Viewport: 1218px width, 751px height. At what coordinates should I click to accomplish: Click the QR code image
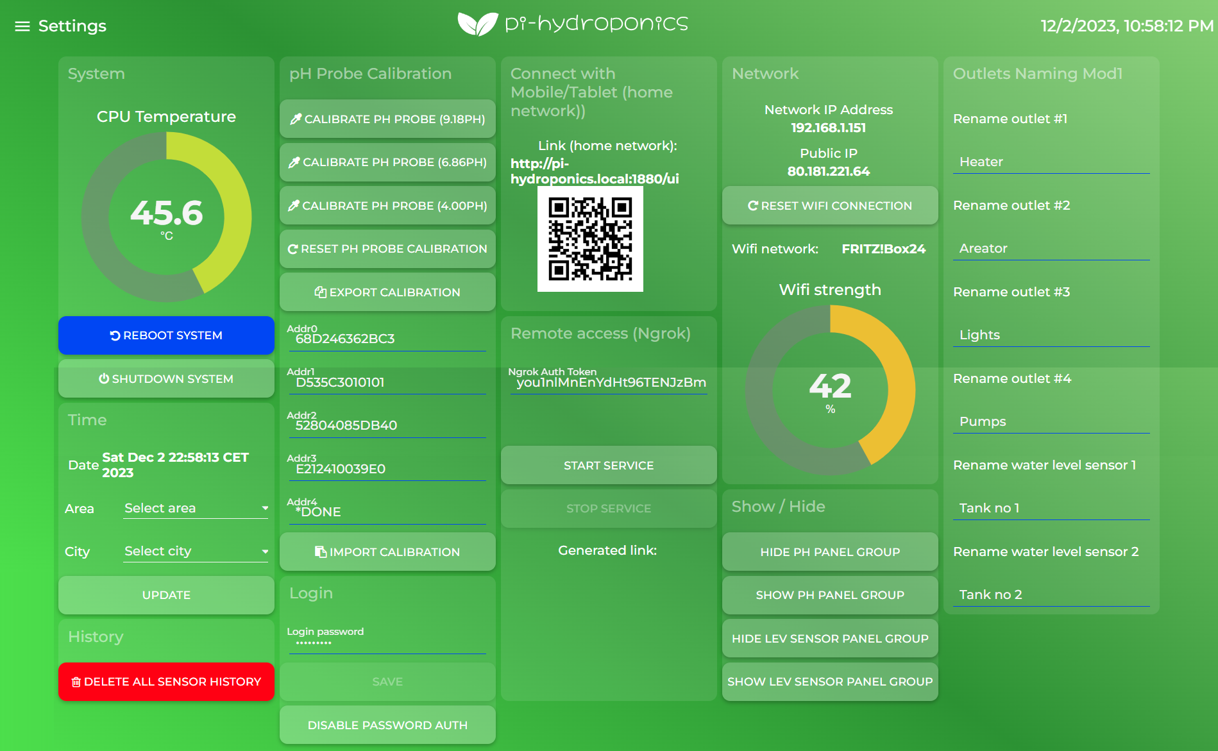[x=590, y=239]
